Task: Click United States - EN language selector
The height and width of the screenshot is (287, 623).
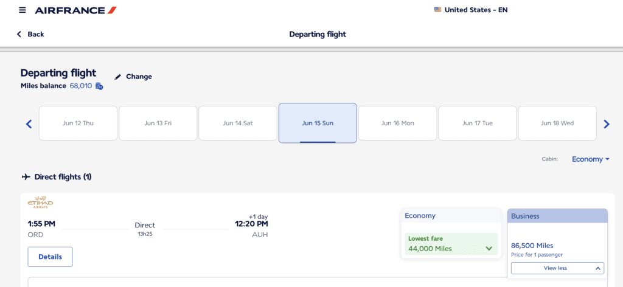Action: [x=476, y=10]
